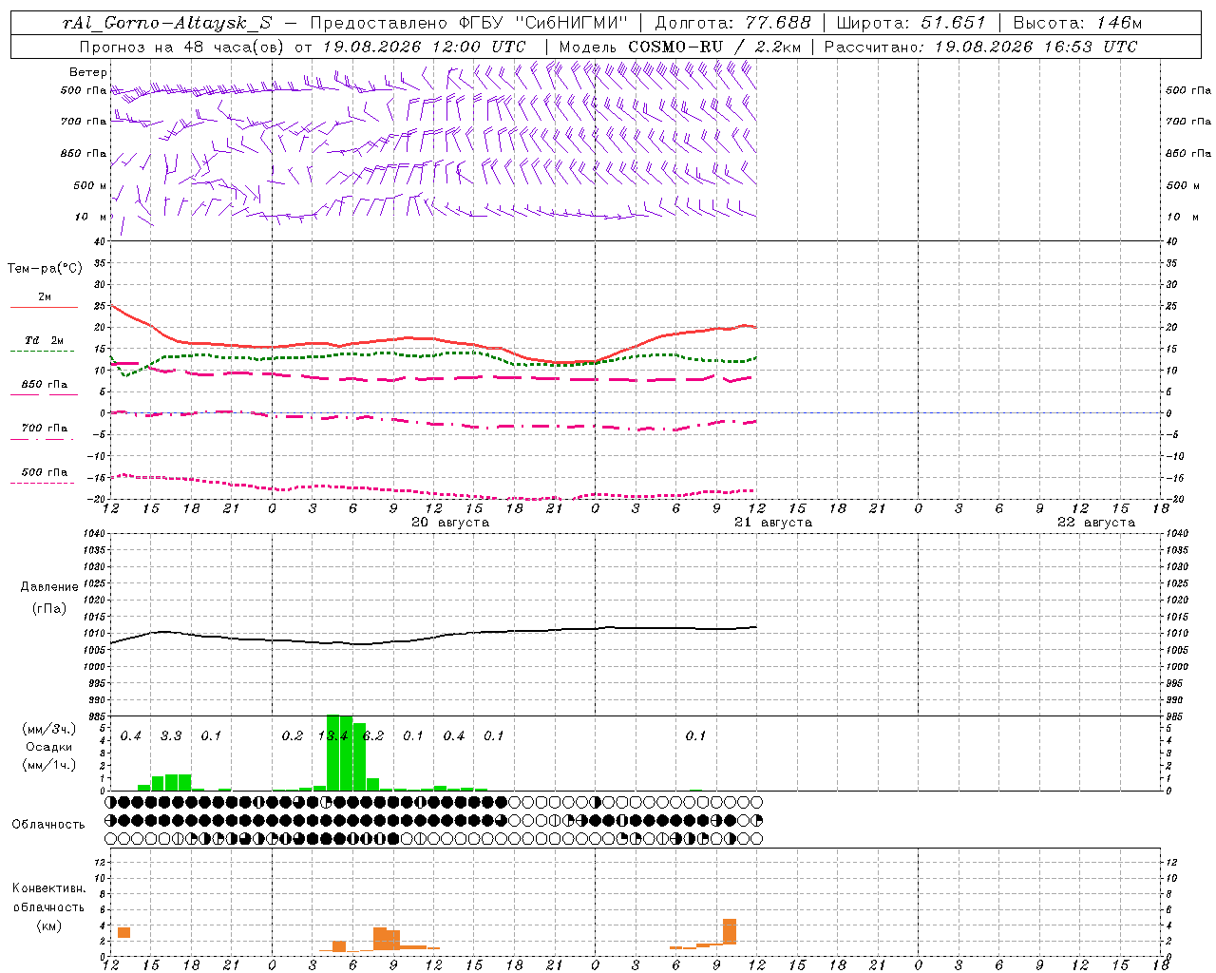Click the tallest green precipitation bar
This screenshot has height=973, width=1216.
click(x=332, y=752)
